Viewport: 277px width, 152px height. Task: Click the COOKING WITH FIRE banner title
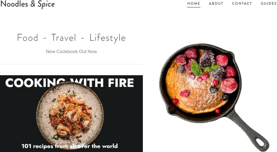tap(70, 83)
